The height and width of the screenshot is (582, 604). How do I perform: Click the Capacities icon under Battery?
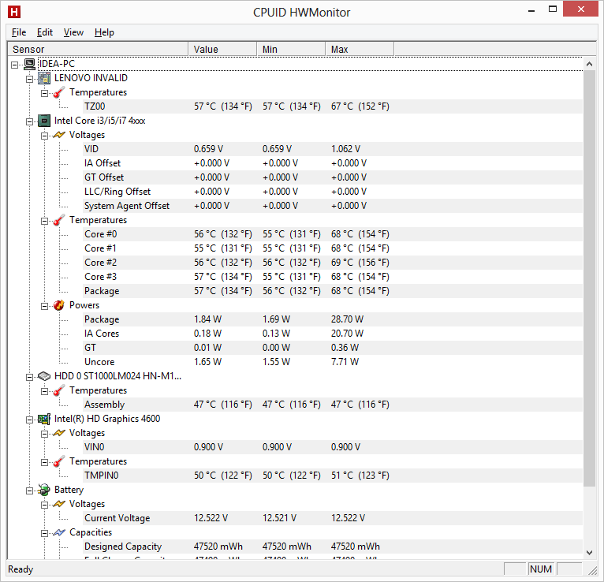[59, 532]
